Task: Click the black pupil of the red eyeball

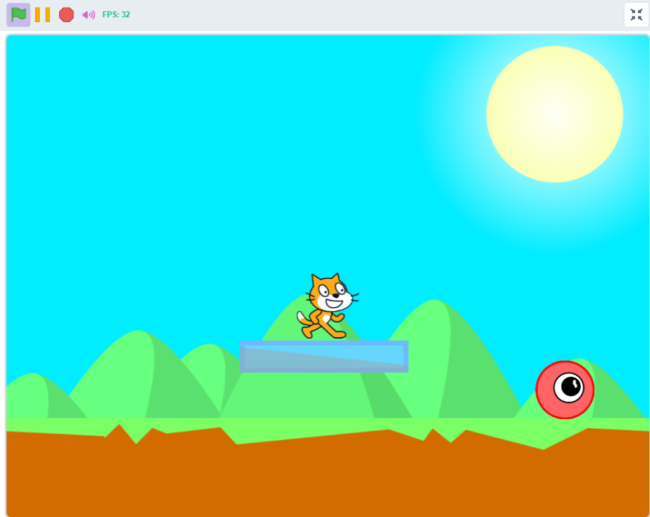Action: point(571,386)
